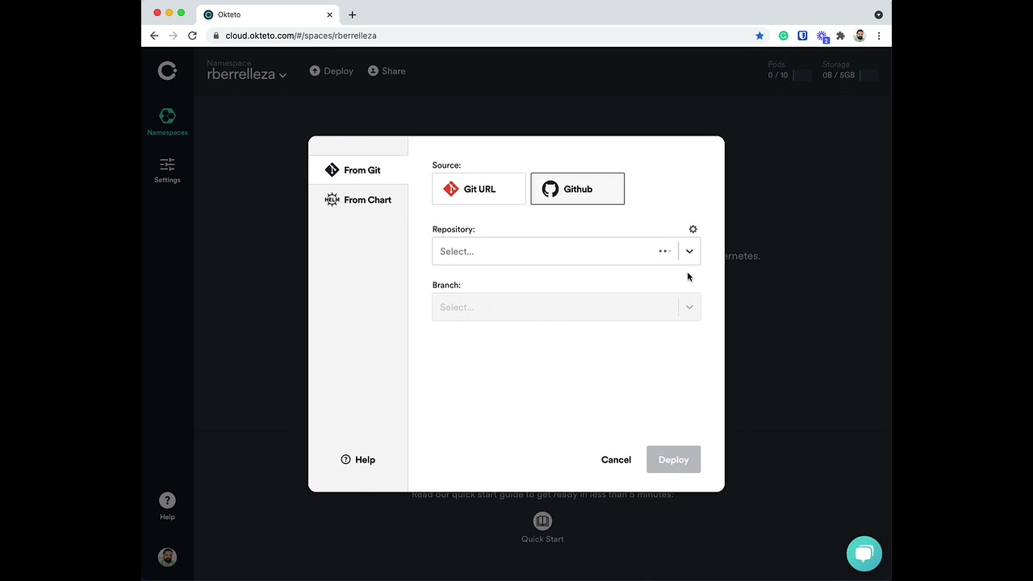Open a new browser tab
This screenshot has height=581, width=1033.
point(352,15)
